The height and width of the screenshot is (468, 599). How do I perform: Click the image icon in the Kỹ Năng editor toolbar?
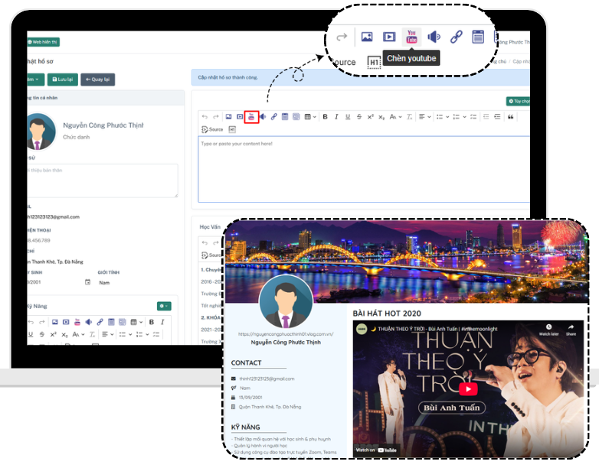54,322
